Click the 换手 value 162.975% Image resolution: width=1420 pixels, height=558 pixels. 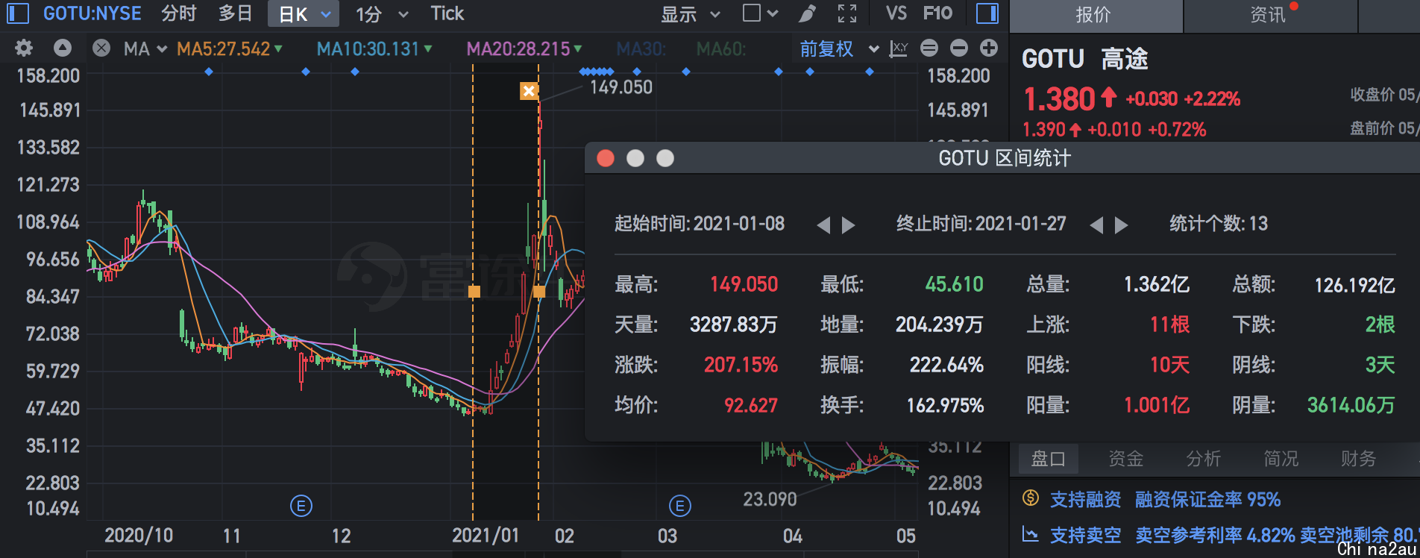coord(946,405)
